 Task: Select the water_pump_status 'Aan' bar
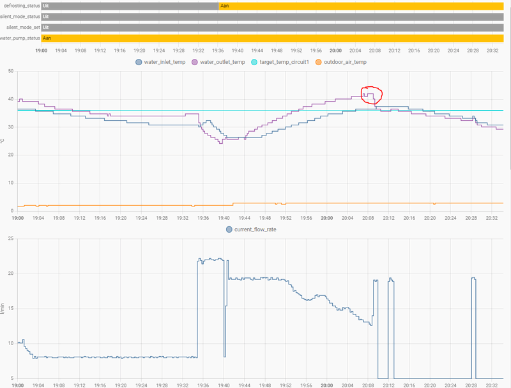click(273, 38)
